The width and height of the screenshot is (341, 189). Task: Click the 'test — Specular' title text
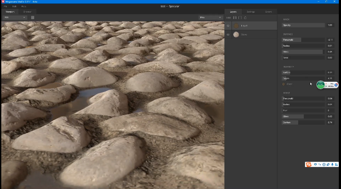[x=170, y=6]
